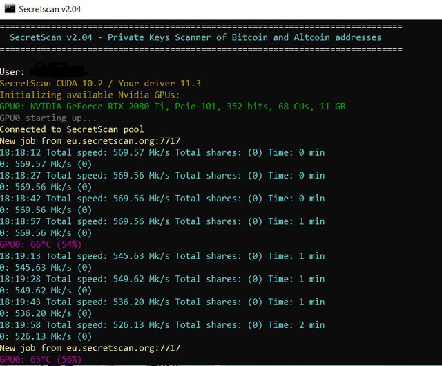Click the '18:18:27 Total speed' line
The width and height of the screenshot is (442, 366).
click(162, 175)
